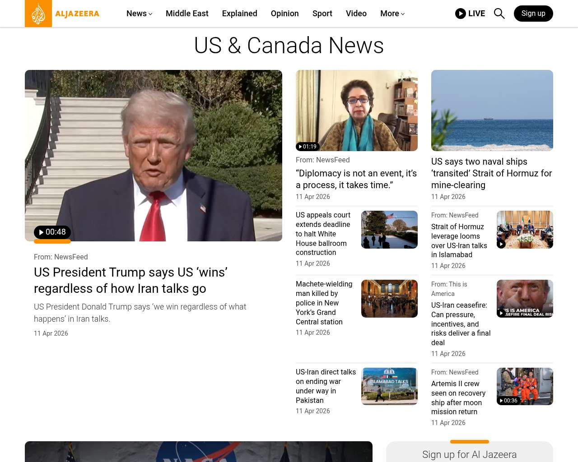
Task: Go to the Explained section
Action: click(x=240, y=14)
